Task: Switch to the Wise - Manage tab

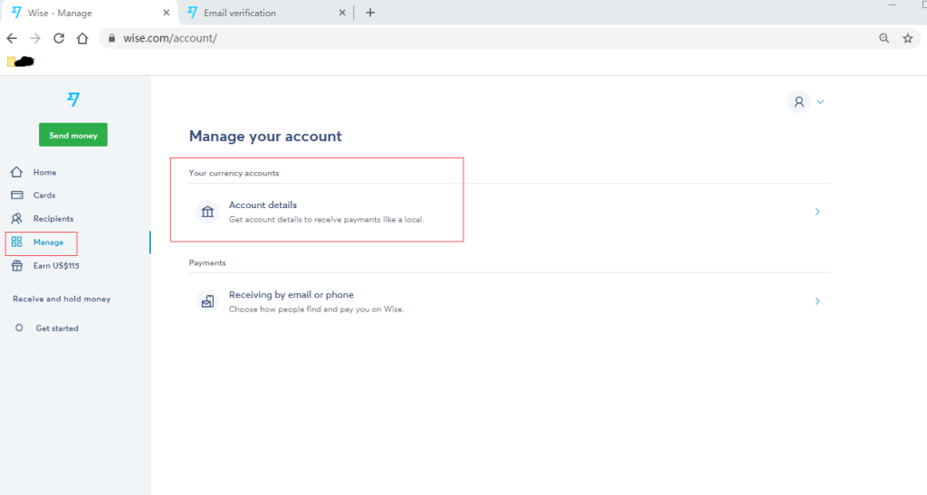Action: [89, 13]
